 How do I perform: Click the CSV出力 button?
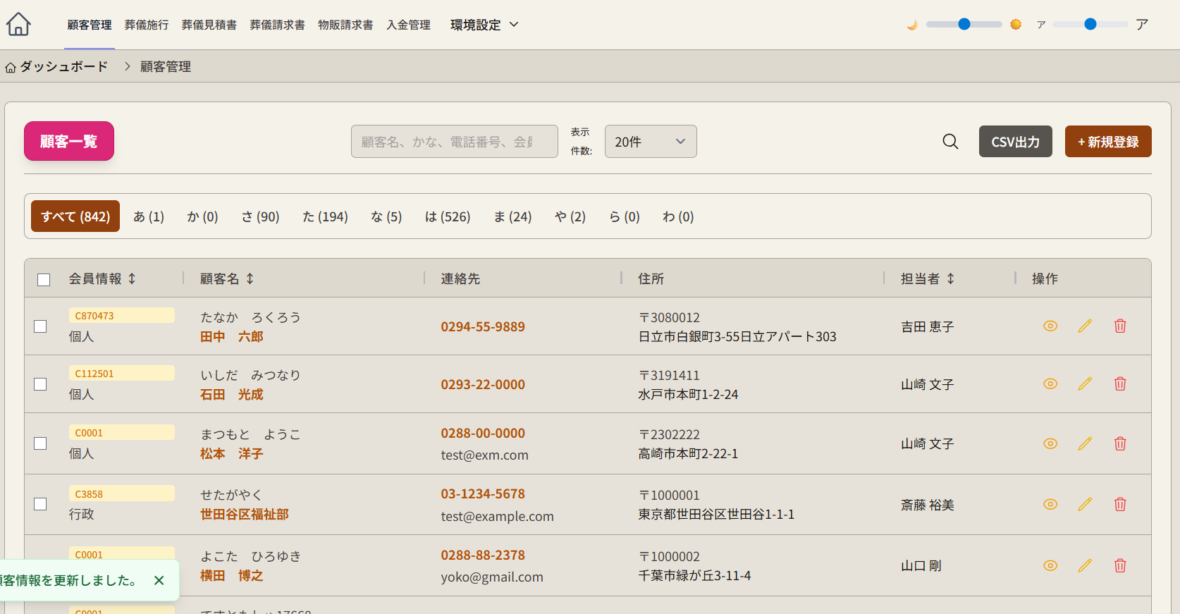[1014, 142]
